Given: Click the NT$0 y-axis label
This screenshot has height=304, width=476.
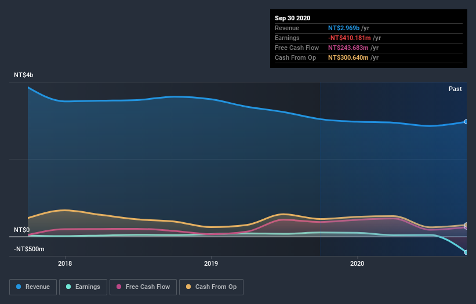Looking at the screenshot, I should (x=21, y=230).
